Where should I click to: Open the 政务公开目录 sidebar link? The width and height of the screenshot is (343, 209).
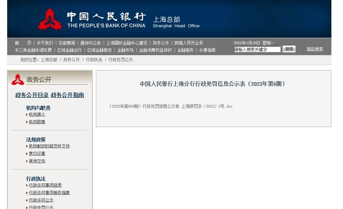32,95
